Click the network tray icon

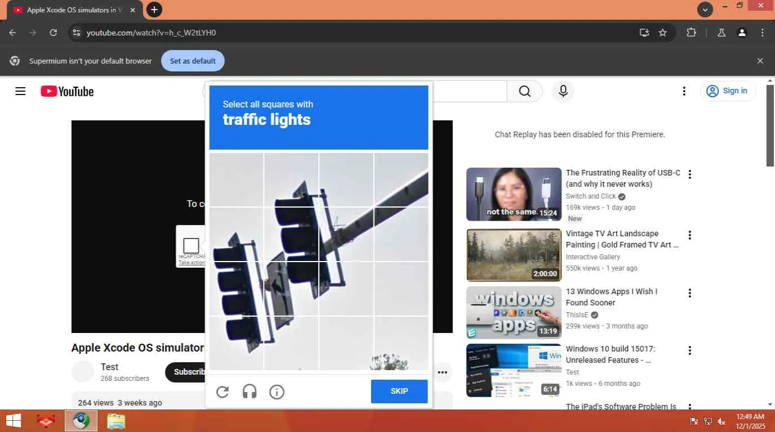[708, 421]
